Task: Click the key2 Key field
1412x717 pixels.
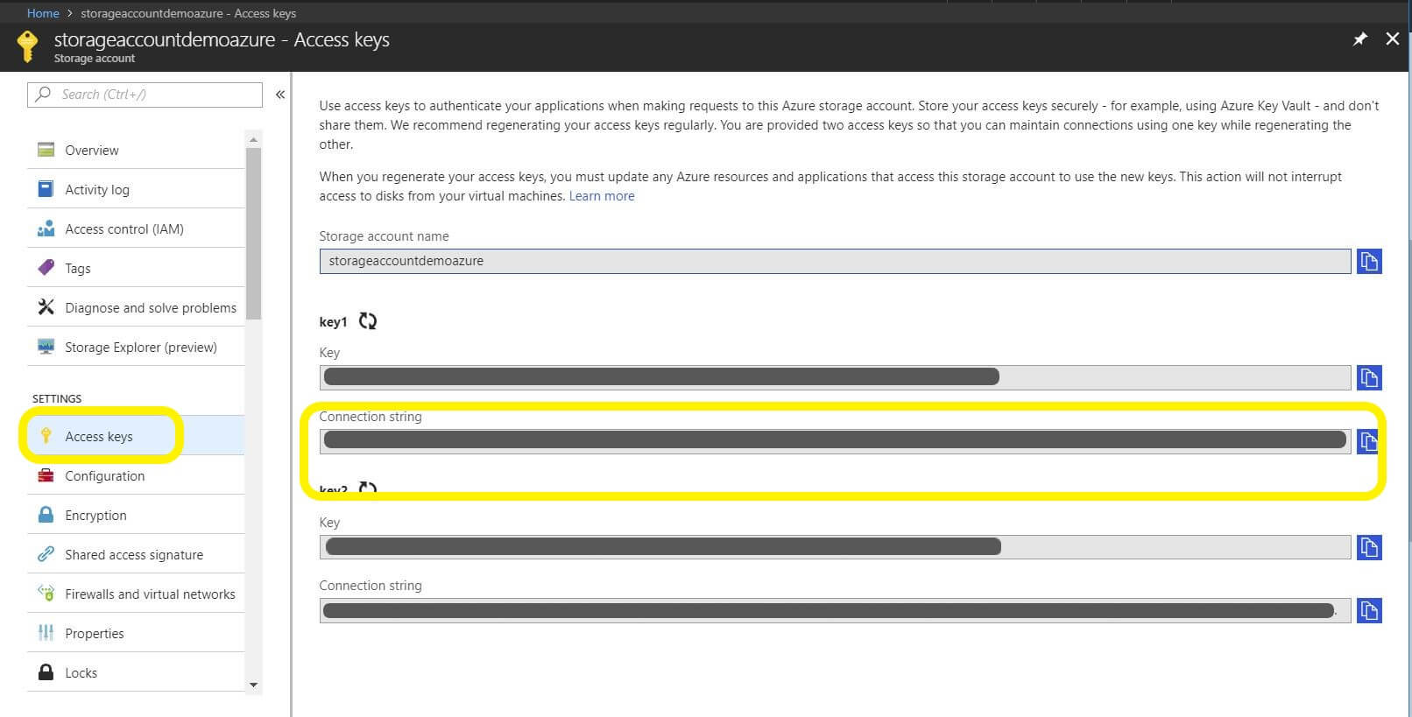Action: (x=835, y=547)
